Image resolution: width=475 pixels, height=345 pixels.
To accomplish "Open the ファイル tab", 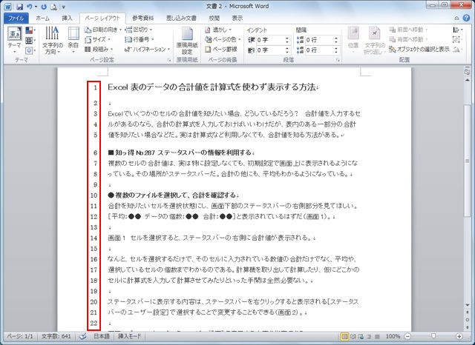I will (16, 18).
